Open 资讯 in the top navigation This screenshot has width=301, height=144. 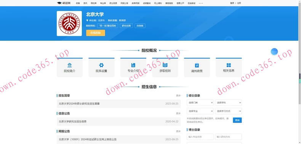(85, 3)
